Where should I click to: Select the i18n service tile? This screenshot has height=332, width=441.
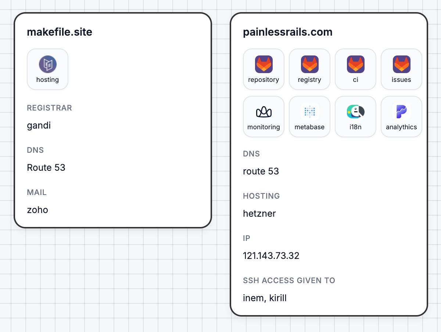pos(355,116)
